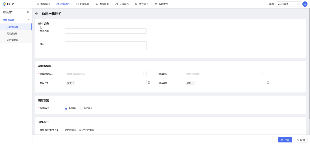This screenshot has height=144, width=310.
Task: Click the 取消 button
Action: point(301,140)
